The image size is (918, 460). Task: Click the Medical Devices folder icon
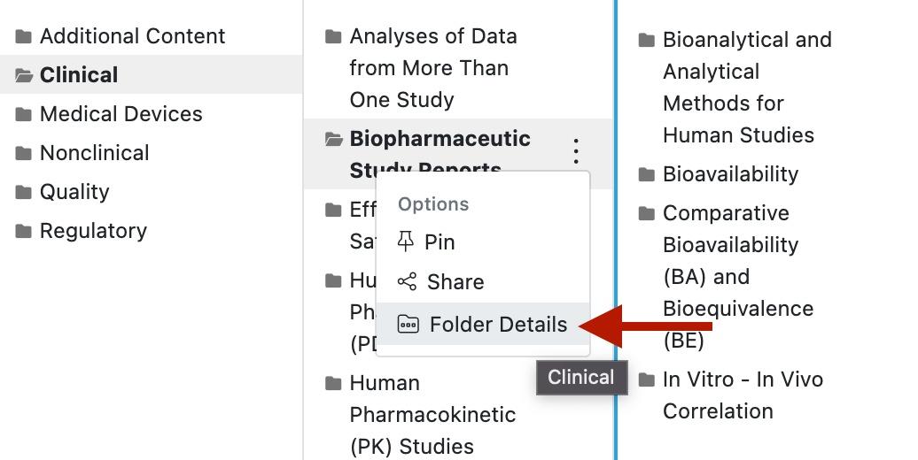[x=24, y=114]
